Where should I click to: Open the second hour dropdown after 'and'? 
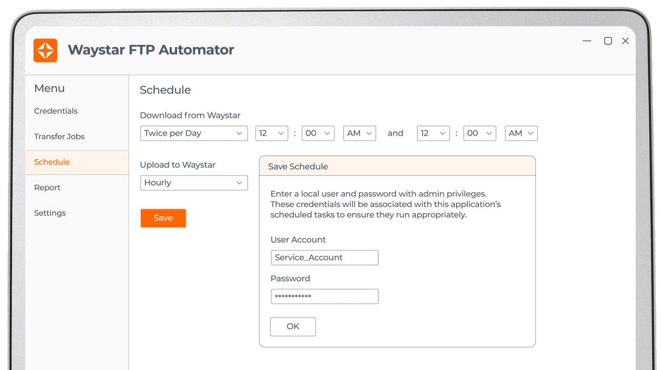click(433, 133)
